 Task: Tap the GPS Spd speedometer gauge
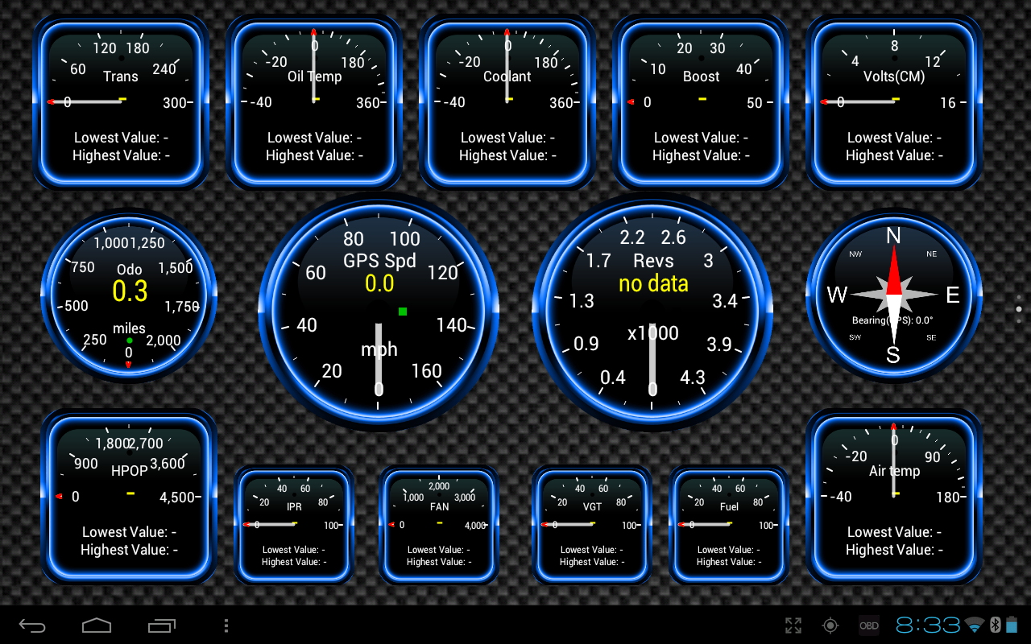[x=379, y=312]
